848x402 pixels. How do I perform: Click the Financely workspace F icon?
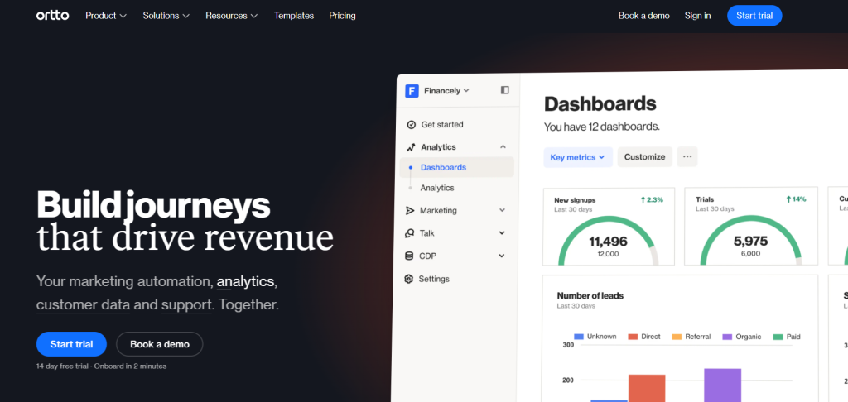click(412, 91)
